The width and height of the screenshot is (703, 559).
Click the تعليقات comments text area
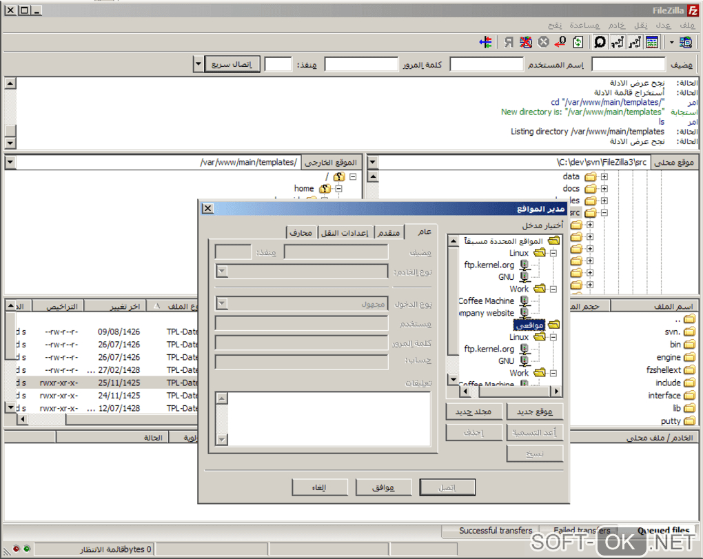tap(323, 418)
